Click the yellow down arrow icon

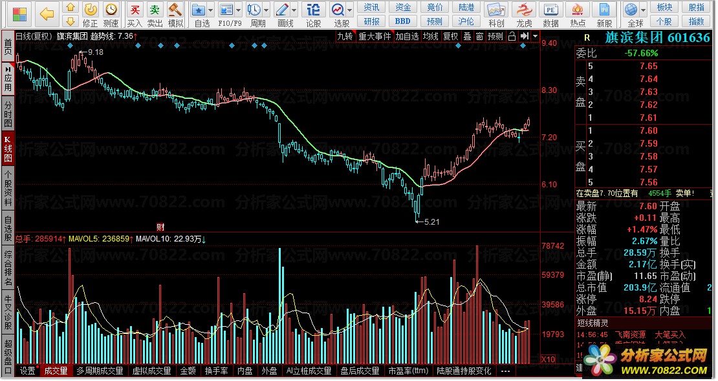(x=70, y=21)
